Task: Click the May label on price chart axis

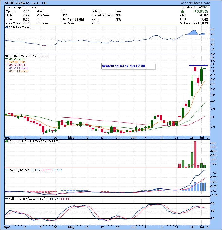Action: (x=71, y=138)
